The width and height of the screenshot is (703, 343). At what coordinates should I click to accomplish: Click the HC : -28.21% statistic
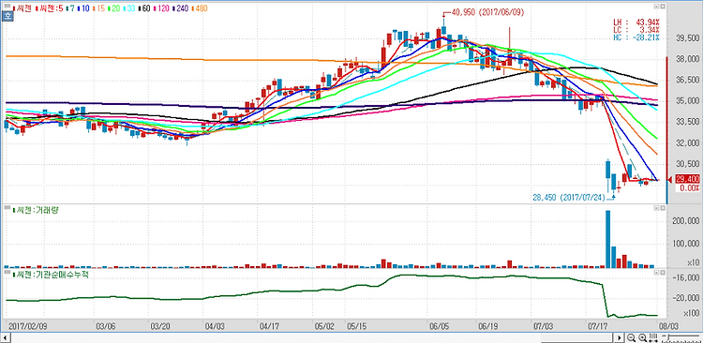tap(636, 37)
